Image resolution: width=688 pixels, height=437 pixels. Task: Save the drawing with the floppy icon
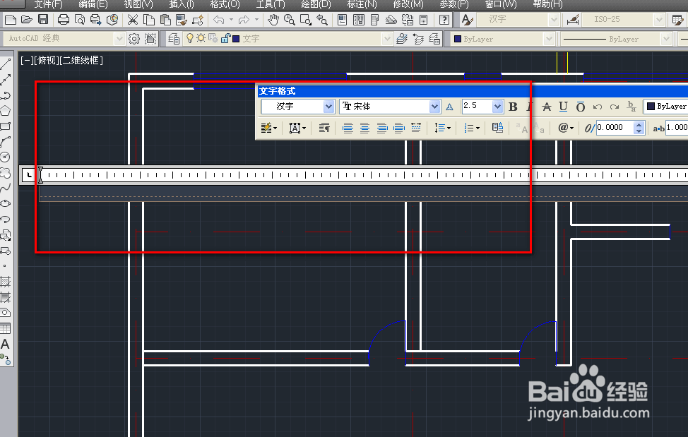(x=43, y=20)
